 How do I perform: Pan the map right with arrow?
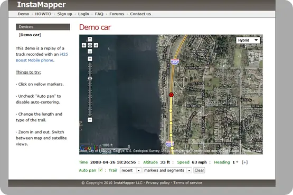click(x=96, y=45)
